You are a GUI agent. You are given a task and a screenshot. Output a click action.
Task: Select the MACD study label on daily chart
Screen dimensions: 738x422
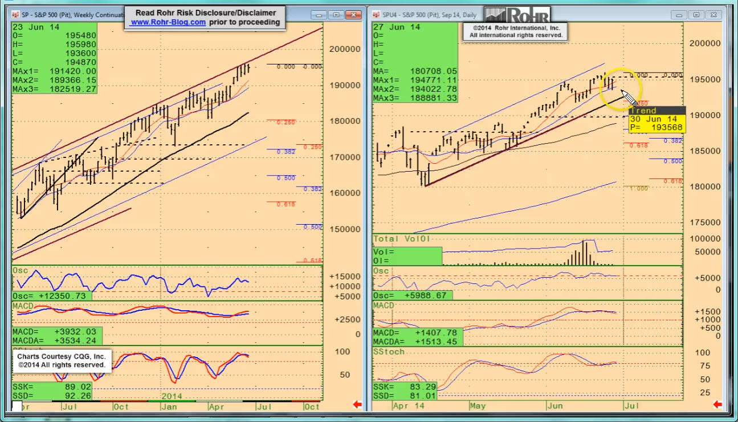coord(384,306)
